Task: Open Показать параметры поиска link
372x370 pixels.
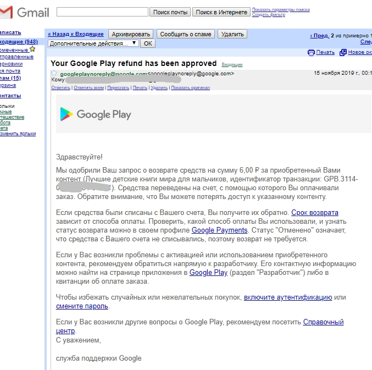Action: click(281, 9)
